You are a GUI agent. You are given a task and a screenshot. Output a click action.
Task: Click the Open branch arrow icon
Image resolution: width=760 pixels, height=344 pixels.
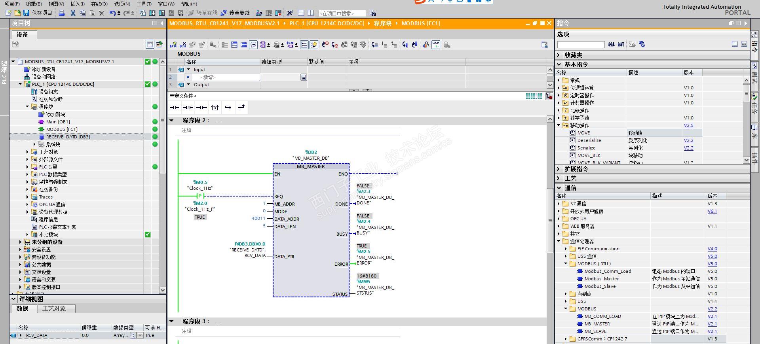point(228,107)
